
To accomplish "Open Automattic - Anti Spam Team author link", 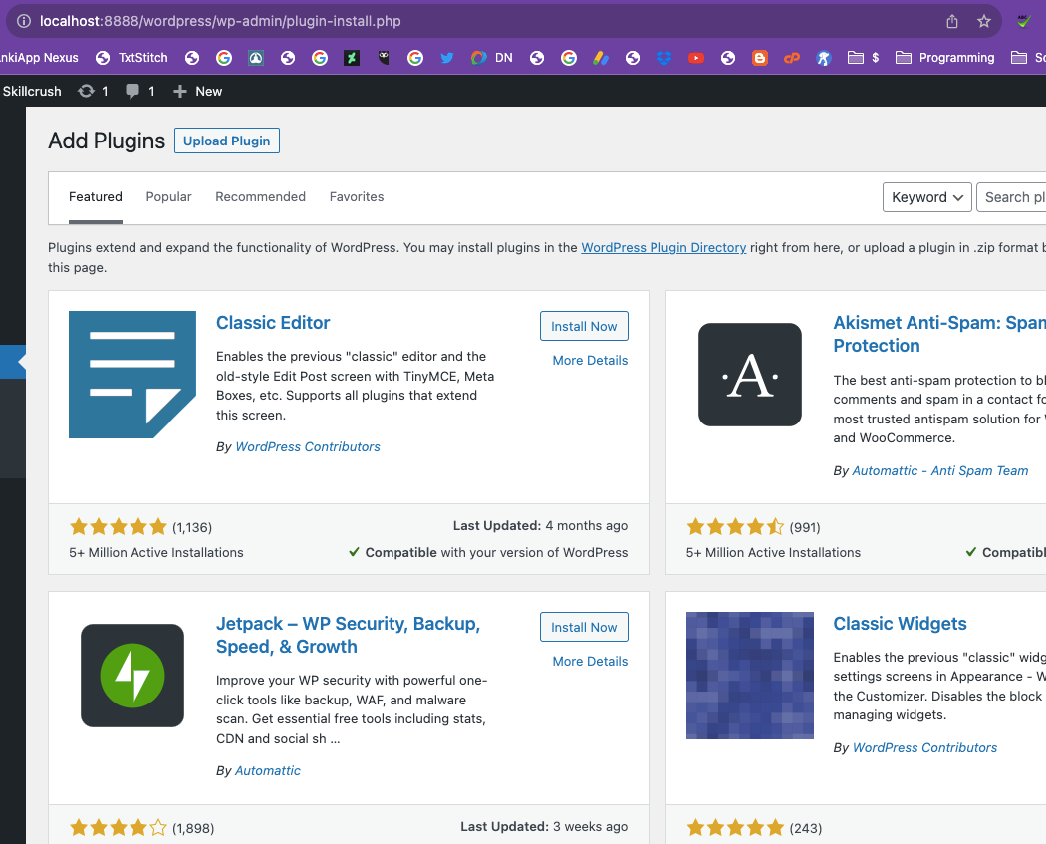I will pos(940,471).
